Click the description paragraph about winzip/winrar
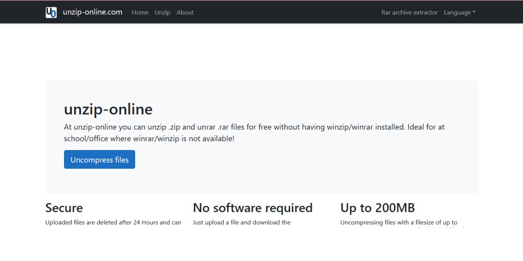This screenshot has width=523, height=261. tap(254, 133)
